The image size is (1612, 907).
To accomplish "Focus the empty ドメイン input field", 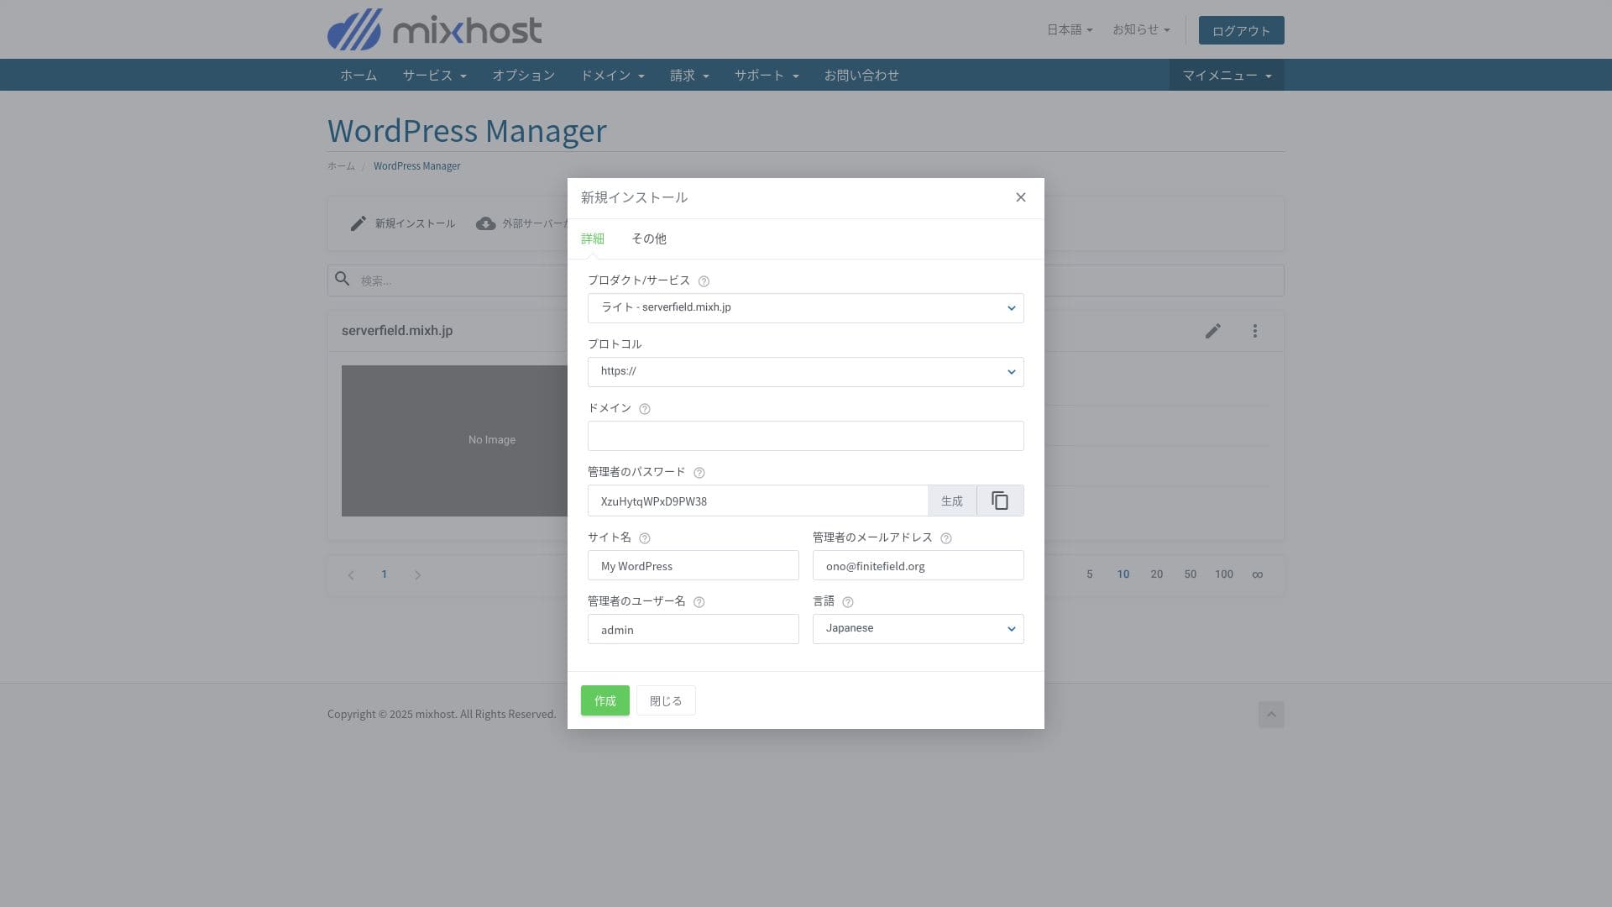I will (x=805, y=436).
